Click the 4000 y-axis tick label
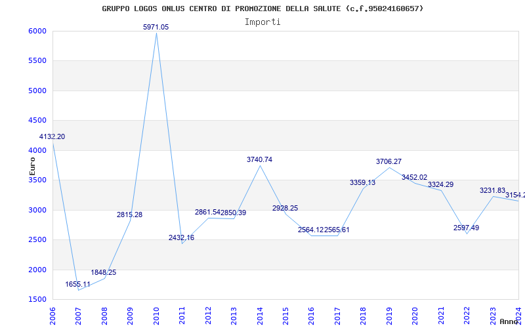This screenshot has width=525, height=328. coord(37,151)
